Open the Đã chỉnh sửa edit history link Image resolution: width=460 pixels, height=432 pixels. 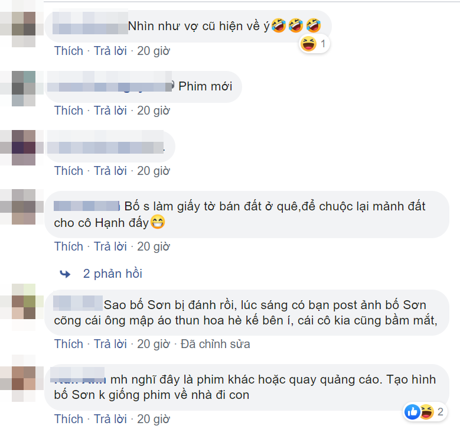[216, 344]
